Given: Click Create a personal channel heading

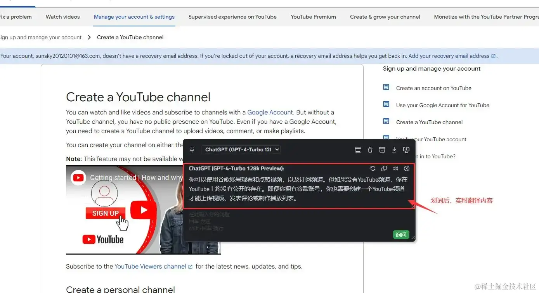Looking at the screenshot, I should point(120,289).
